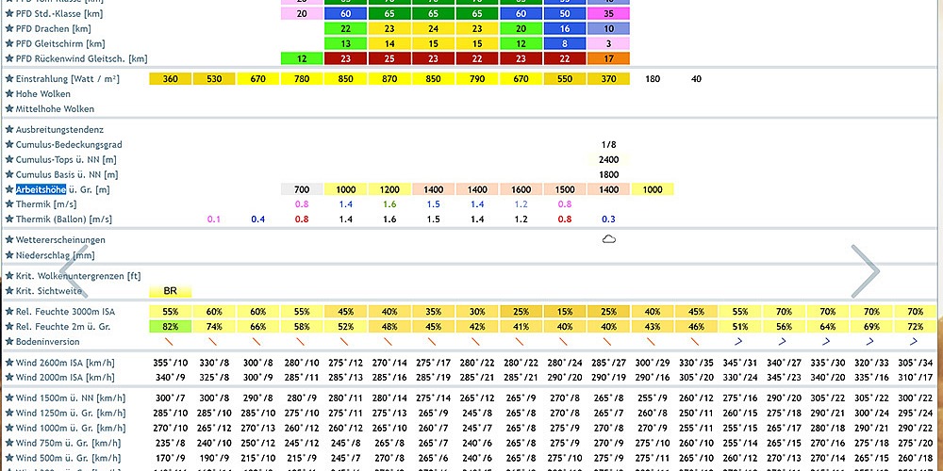Image resolution: width=943 pixels, height=471 pixels.
Task: Click the Krit. Wolkenuntergrenzen [ft] label
Action: 78,276
